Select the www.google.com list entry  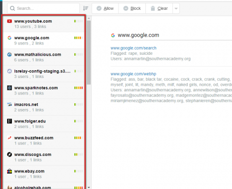pyautogui.click(x=44, y=40)
